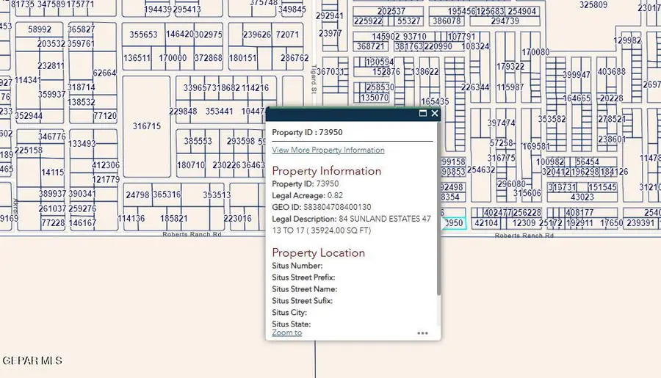
Task: Click parcel 42104 along Roberts Ranch Rd
Action: [486, 223]
